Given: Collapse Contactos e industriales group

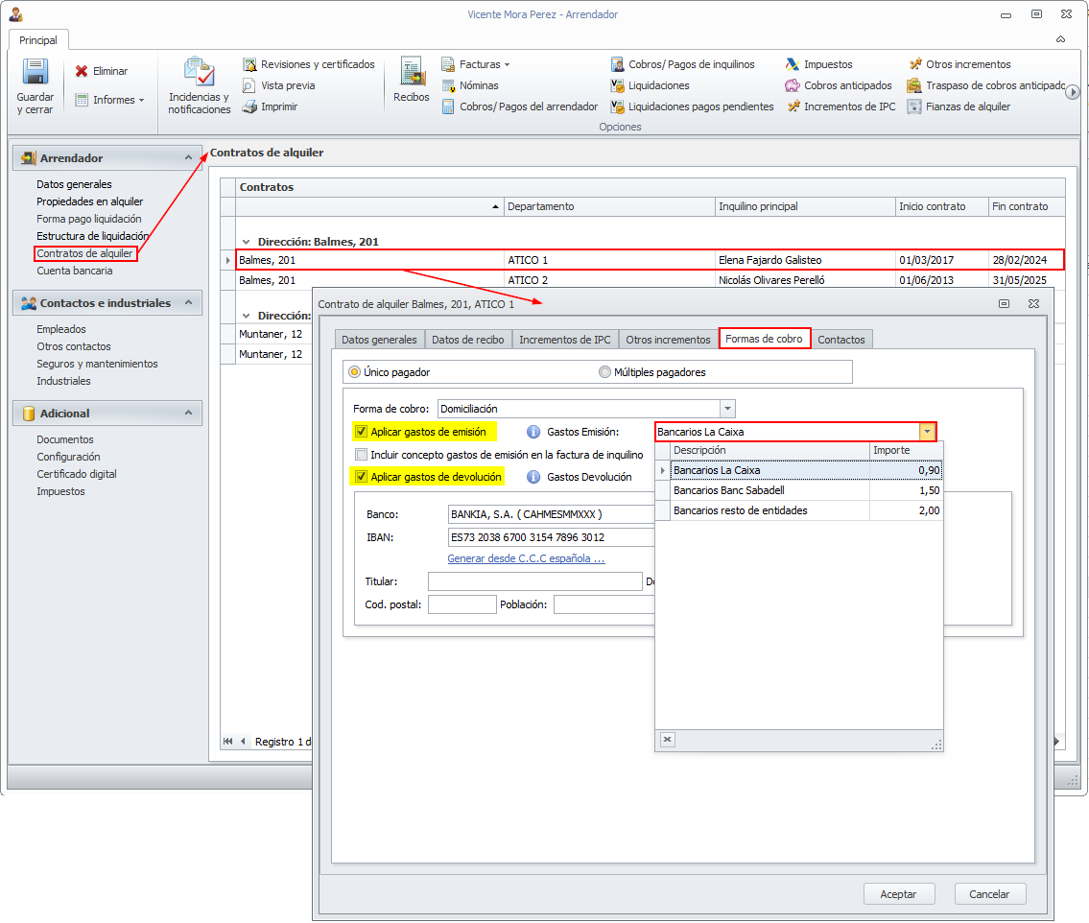Looking at the screenshot, I should click(188, 303).
